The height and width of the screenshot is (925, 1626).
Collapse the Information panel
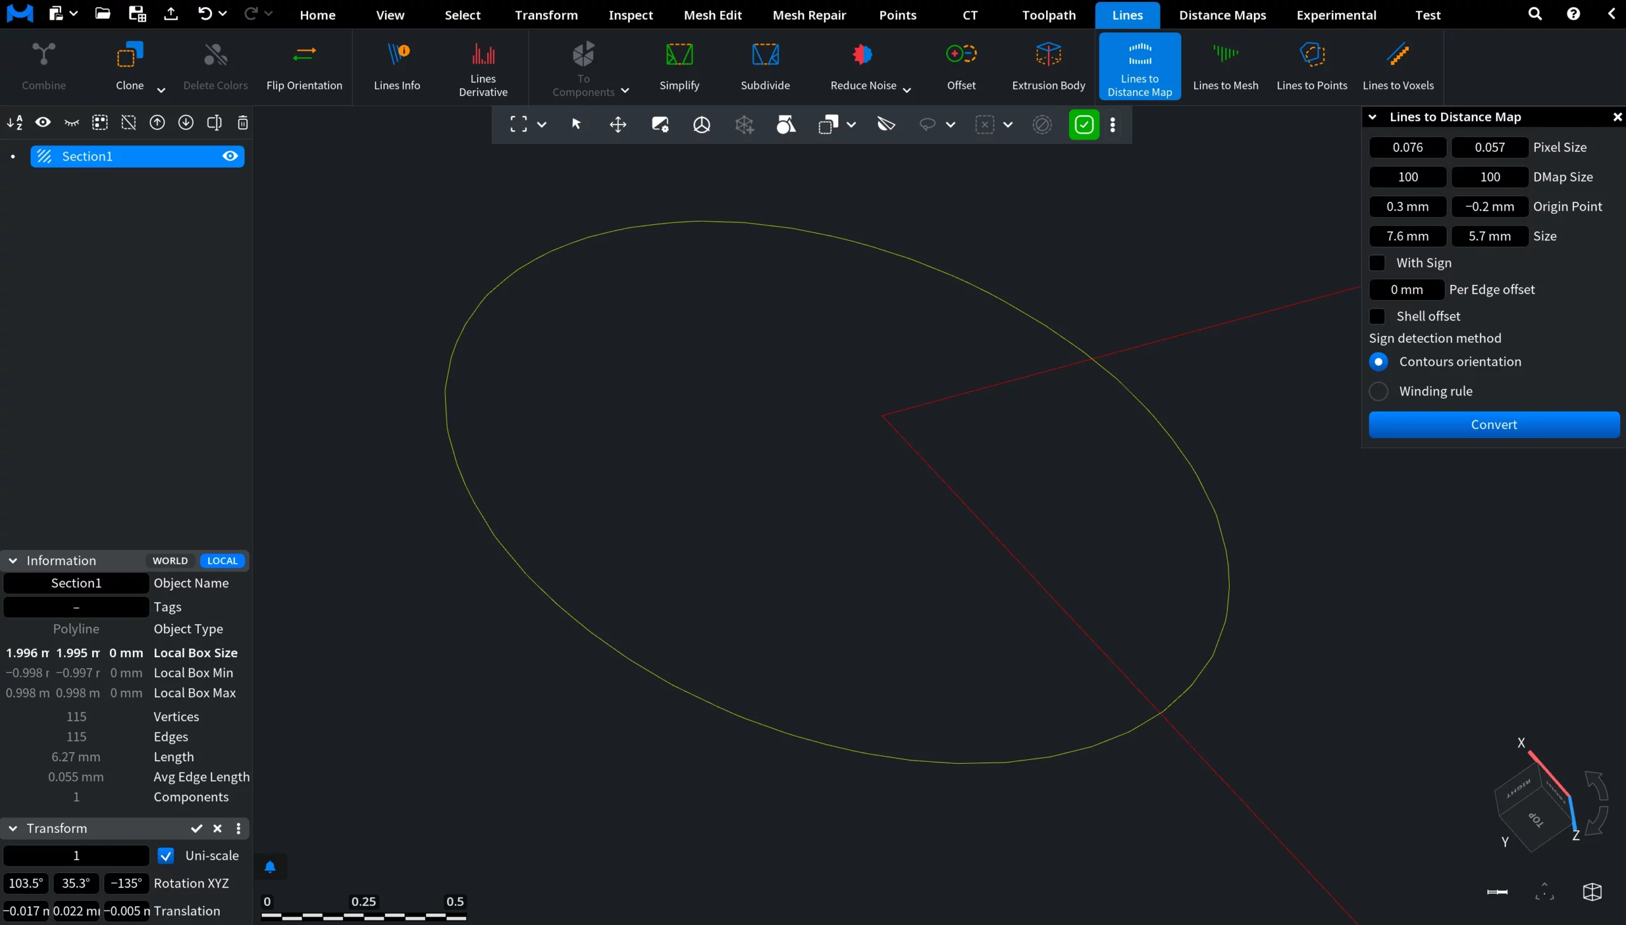tap(13, 561)
